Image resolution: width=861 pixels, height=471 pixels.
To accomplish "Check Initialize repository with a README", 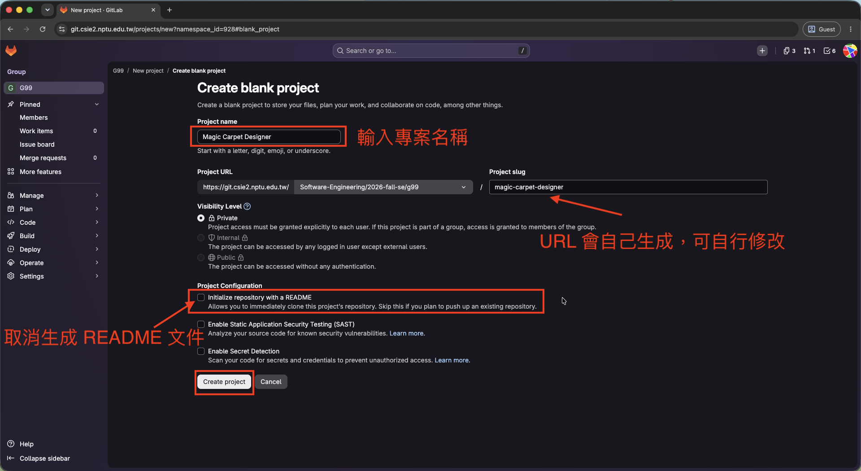I will tap(201, 297).
